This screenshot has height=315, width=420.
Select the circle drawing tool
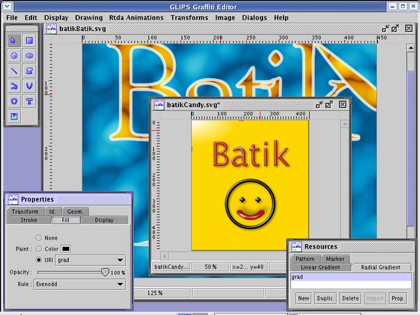(x=14, y=56)
